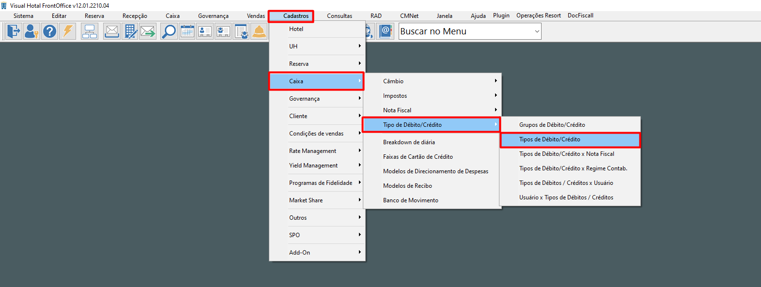
Task: Open the Vendas menu
Action: tap(256, 16)
